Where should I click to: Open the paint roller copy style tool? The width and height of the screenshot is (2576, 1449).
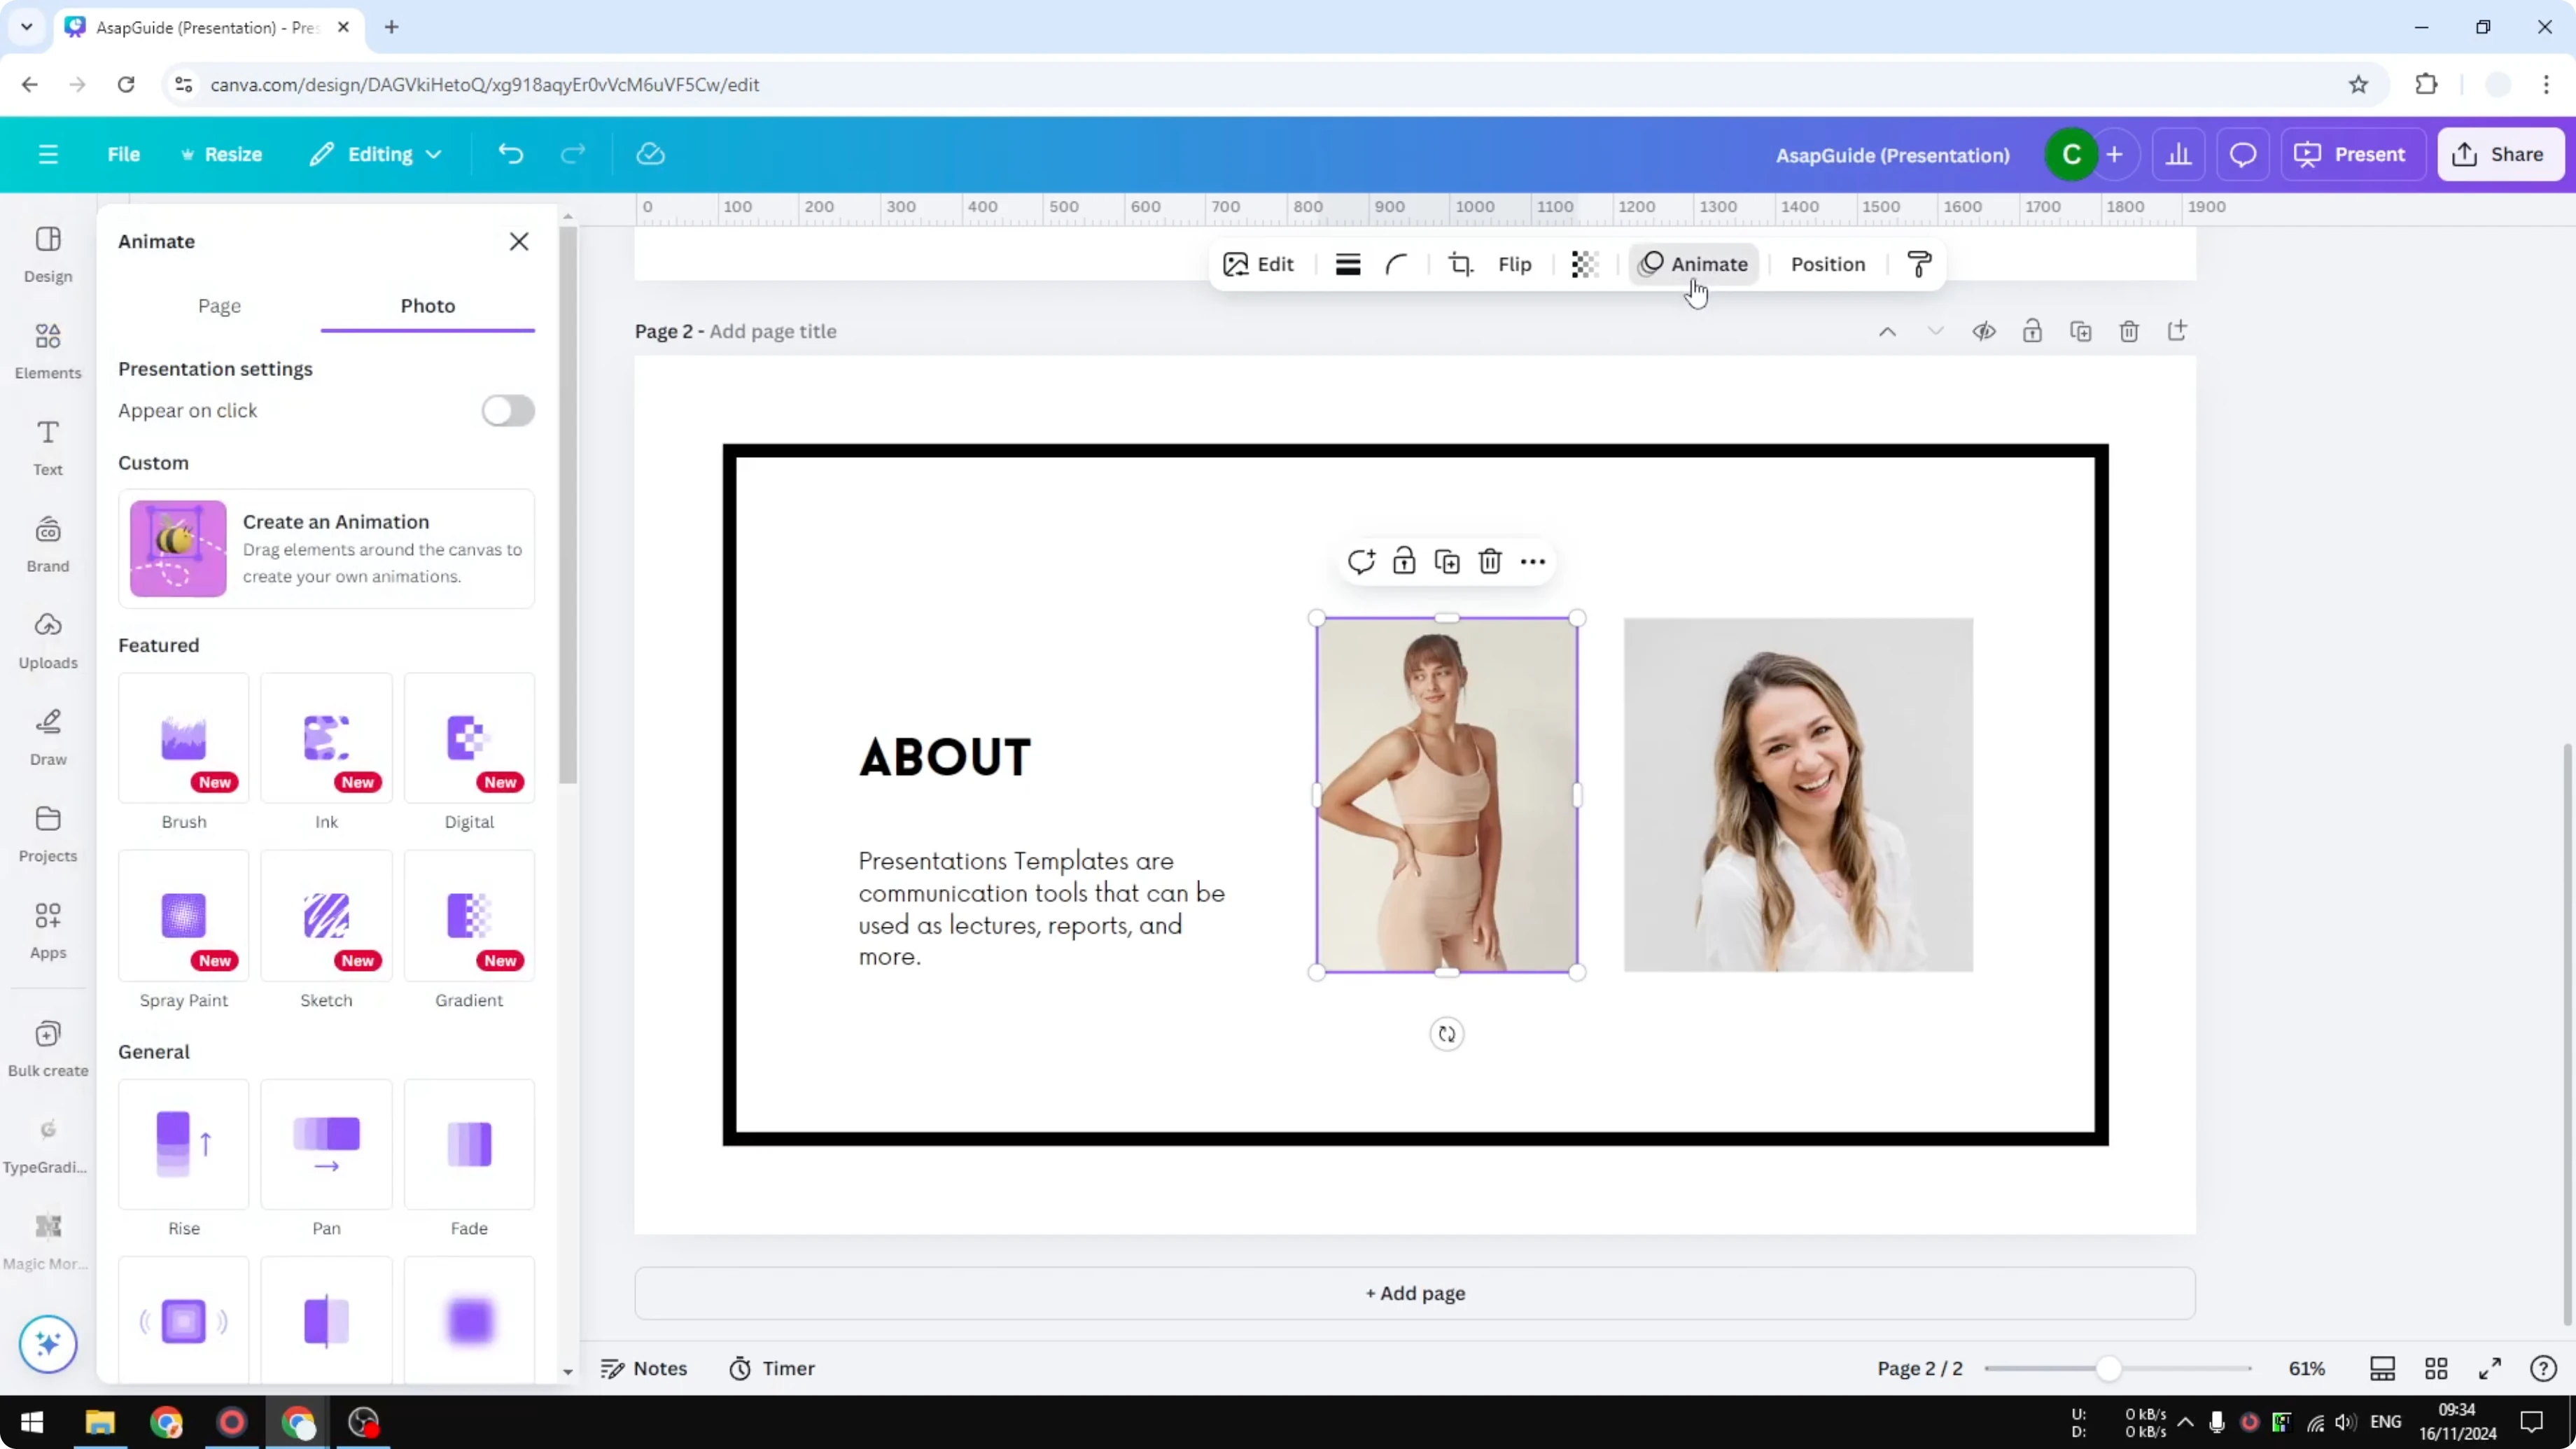(x=1918, y=264)
